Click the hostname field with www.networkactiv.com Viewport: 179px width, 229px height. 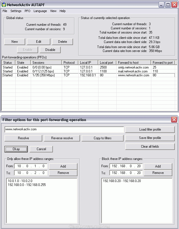point(64,129)
